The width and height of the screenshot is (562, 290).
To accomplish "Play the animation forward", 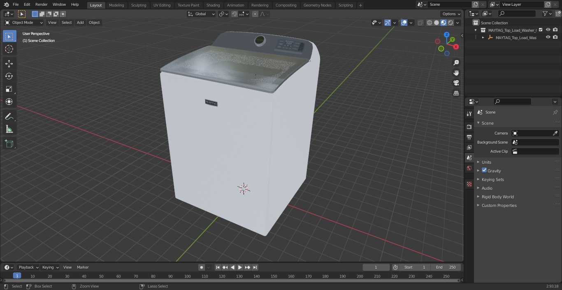I will click(x=240, y=267).
